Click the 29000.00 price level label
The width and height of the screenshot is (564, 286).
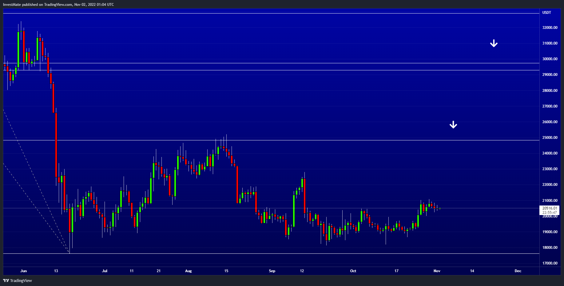point(550,75)
